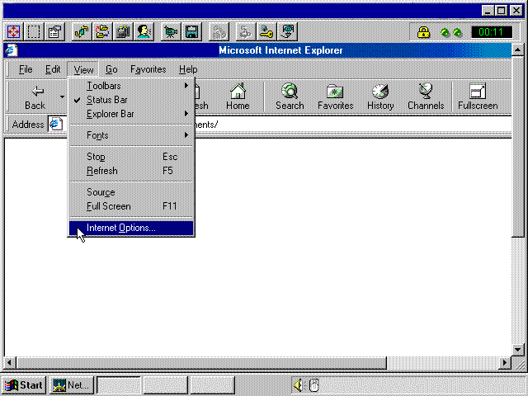Click the clipboard transfer icon

click(x=123, y=32)
